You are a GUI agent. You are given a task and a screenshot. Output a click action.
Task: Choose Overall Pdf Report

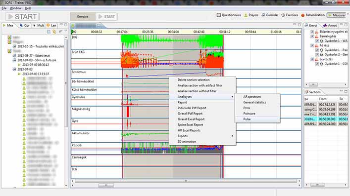click(x=202, y=114)
